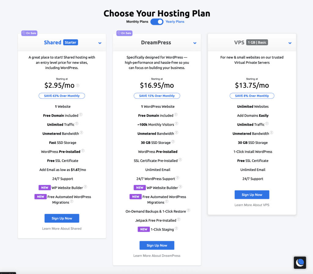Expand the Shared plan dropdown chevron
Screen dimensions: 313x274
point(100,43)
